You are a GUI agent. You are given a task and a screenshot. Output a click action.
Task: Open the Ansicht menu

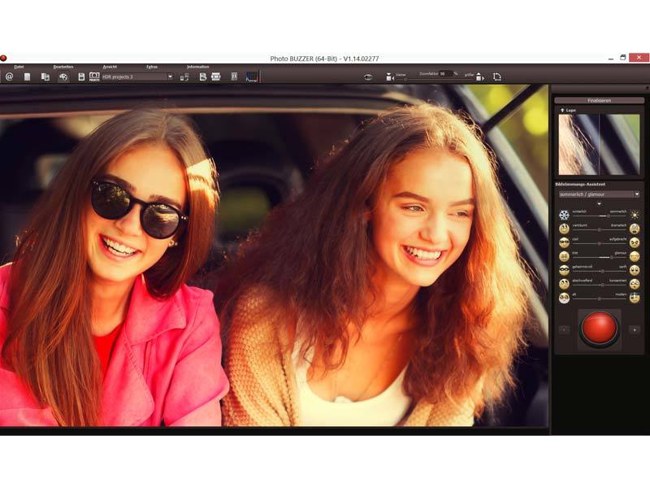tap(110, 67)
